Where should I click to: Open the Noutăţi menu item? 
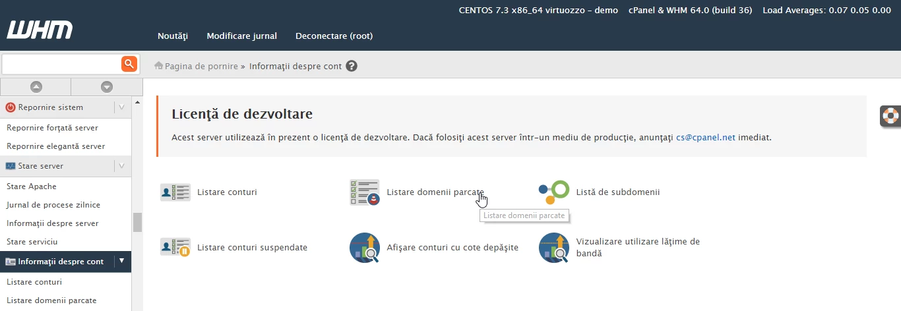(173, 36)
